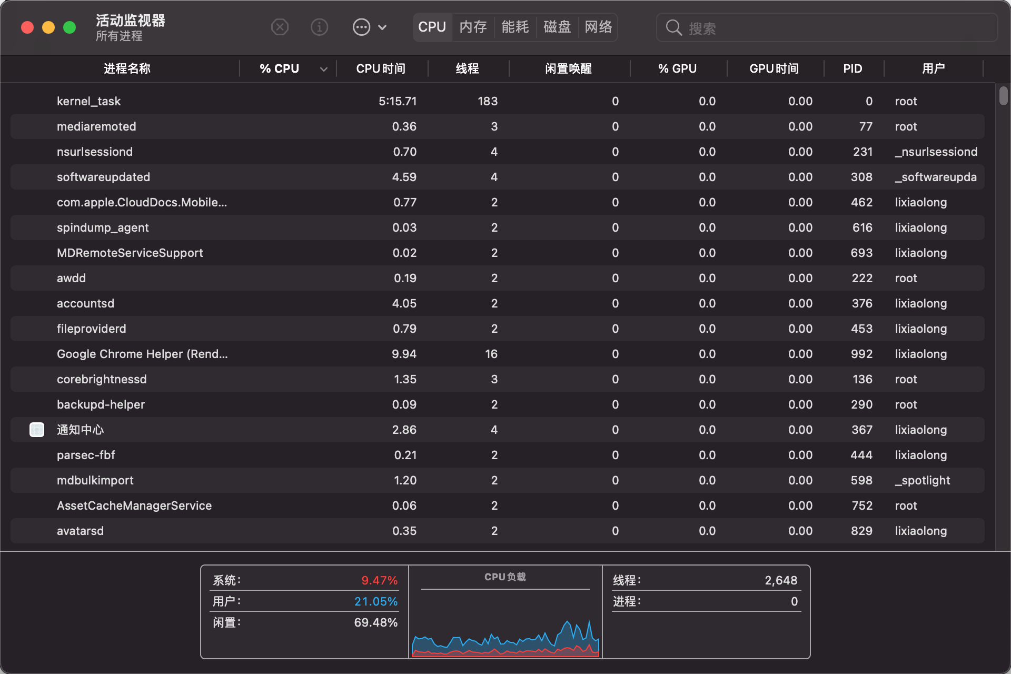1011x674 pixels.
Task: Sort by the 进程名称 column header
Action: pos(127,68)
